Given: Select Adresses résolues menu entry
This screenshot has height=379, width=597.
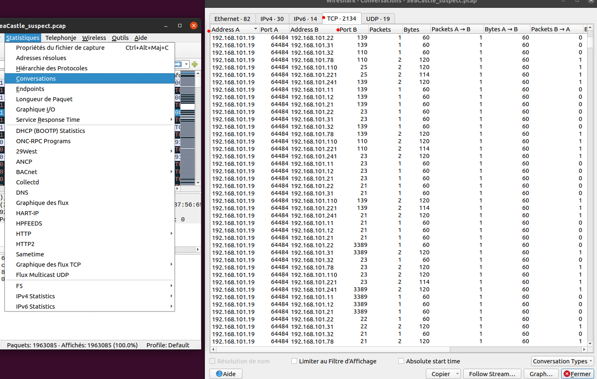Looking at the screenshot, I should click(x=90, y=58).
